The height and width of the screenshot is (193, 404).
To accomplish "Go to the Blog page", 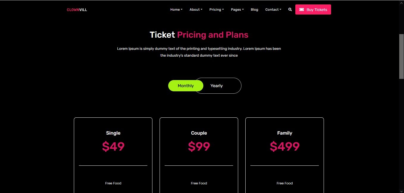I will (255, 9).
